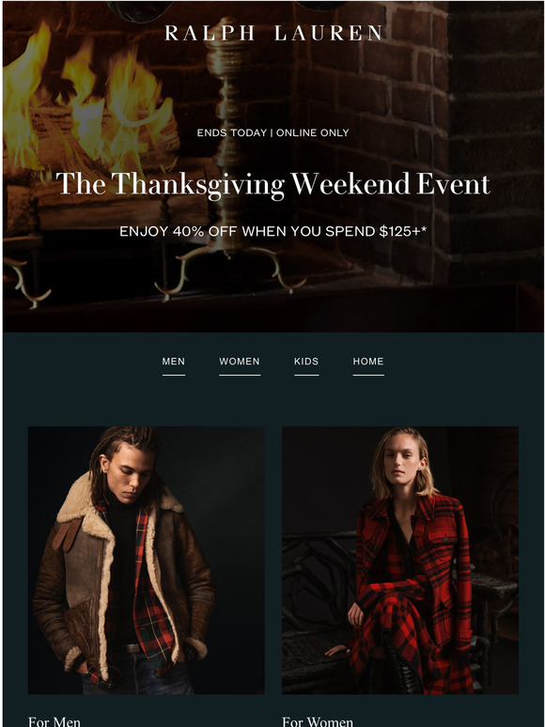
Task: Open the WOMEN category link
Action: point(240,362)
